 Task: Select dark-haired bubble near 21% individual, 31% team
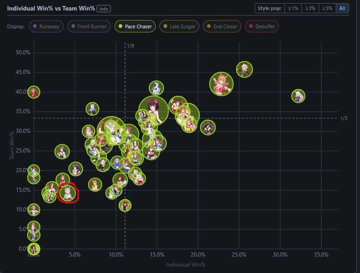[208, 127]
